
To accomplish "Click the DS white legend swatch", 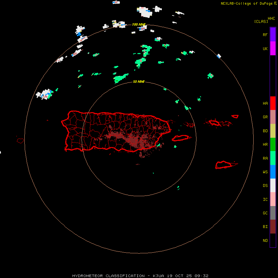I will pyautogui.click(x=273, y=185).
